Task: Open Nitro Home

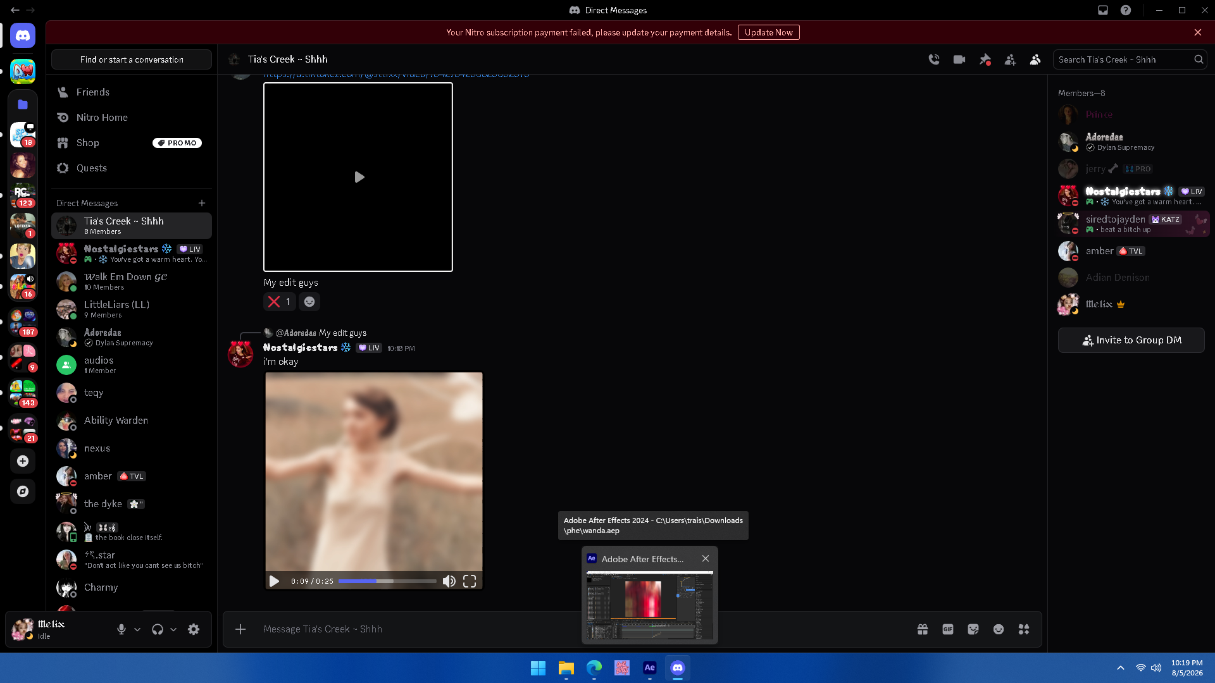Action: (x=132, y=118)
